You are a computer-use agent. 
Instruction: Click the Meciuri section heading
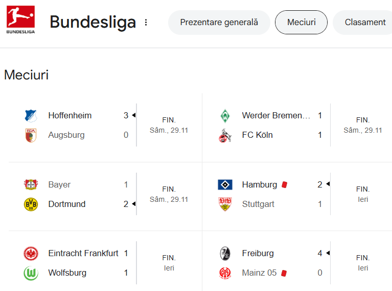26,75
